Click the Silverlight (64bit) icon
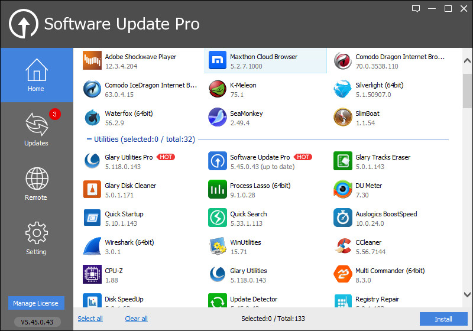The height and width of the screenshot is (331, 473). click(343, 89)
